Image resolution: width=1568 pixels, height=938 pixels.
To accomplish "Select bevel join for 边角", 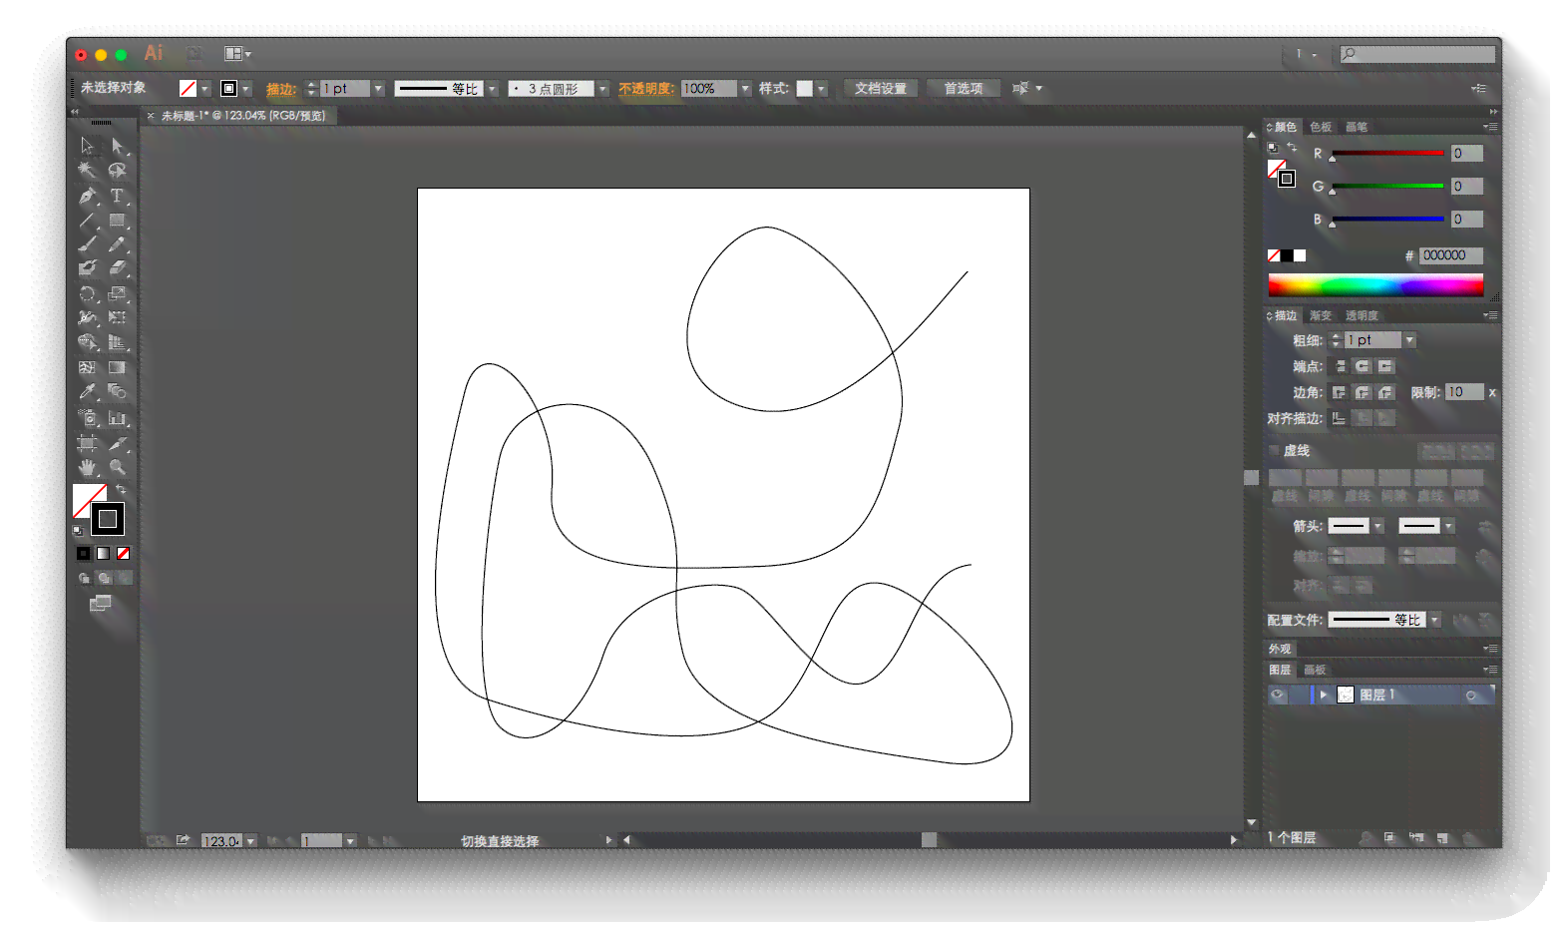I will pos(1385,392).
